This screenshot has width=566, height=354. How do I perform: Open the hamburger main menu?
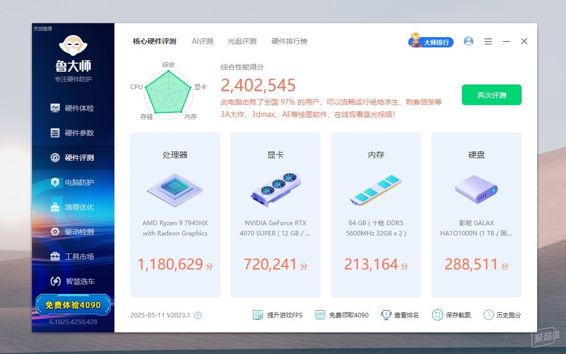coord(488,42)
